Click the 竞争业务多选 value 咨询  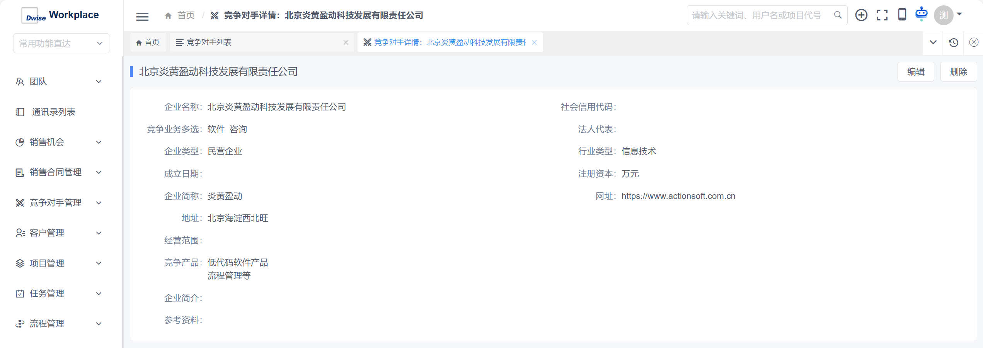[x=239, y=129]
